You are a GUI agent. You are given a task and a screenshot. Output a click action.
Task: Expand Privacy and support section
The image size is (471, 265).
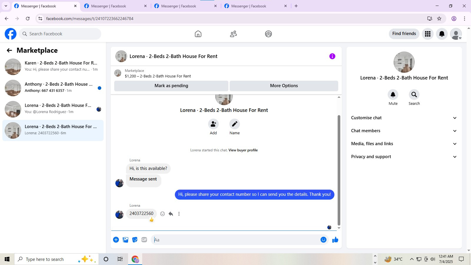404,157
